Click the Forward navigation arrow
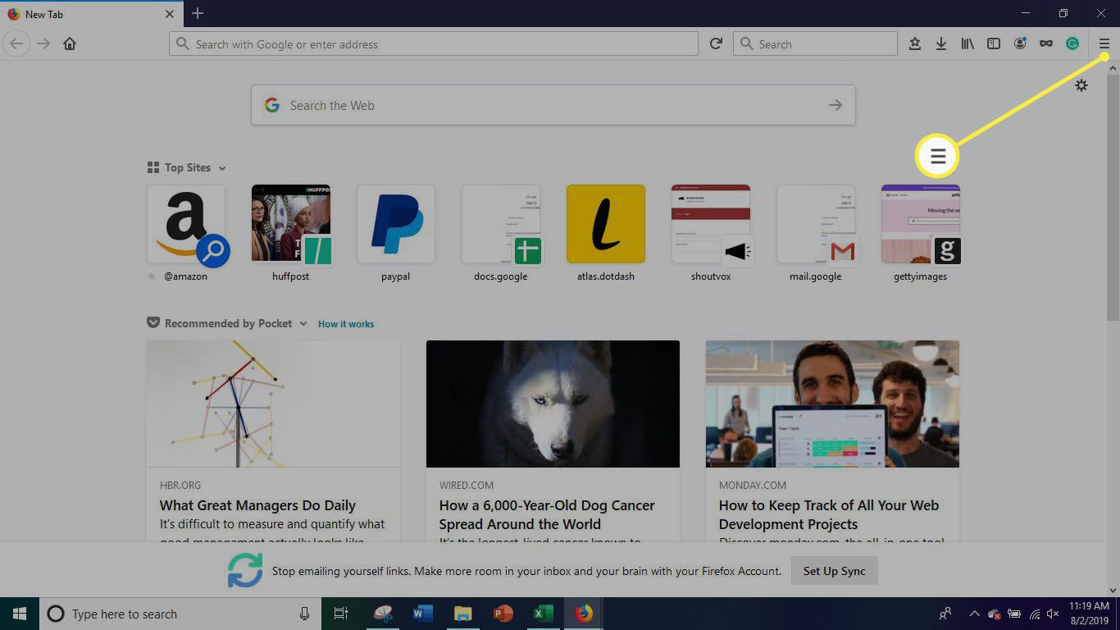 tap(43, 43)
